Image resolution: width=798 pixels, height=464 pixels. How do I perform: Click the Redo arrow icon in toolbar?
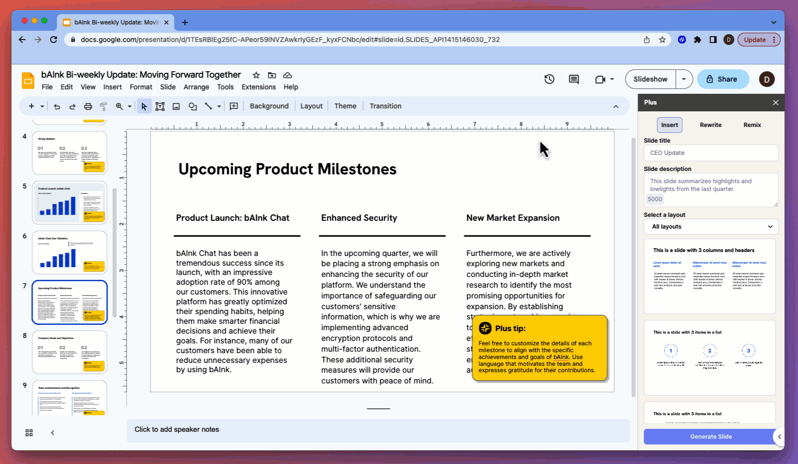click(72, 106)
